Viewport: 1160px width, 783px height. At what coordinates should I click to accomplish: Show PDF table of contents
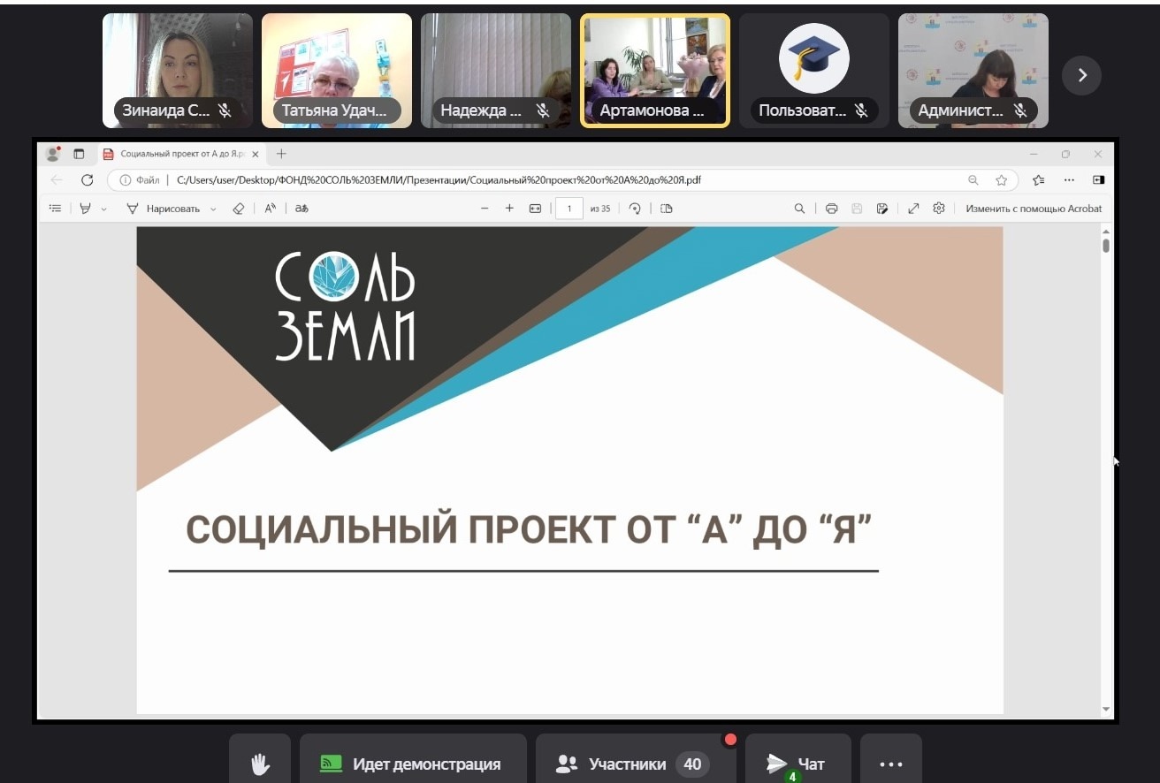coord(56,209)
